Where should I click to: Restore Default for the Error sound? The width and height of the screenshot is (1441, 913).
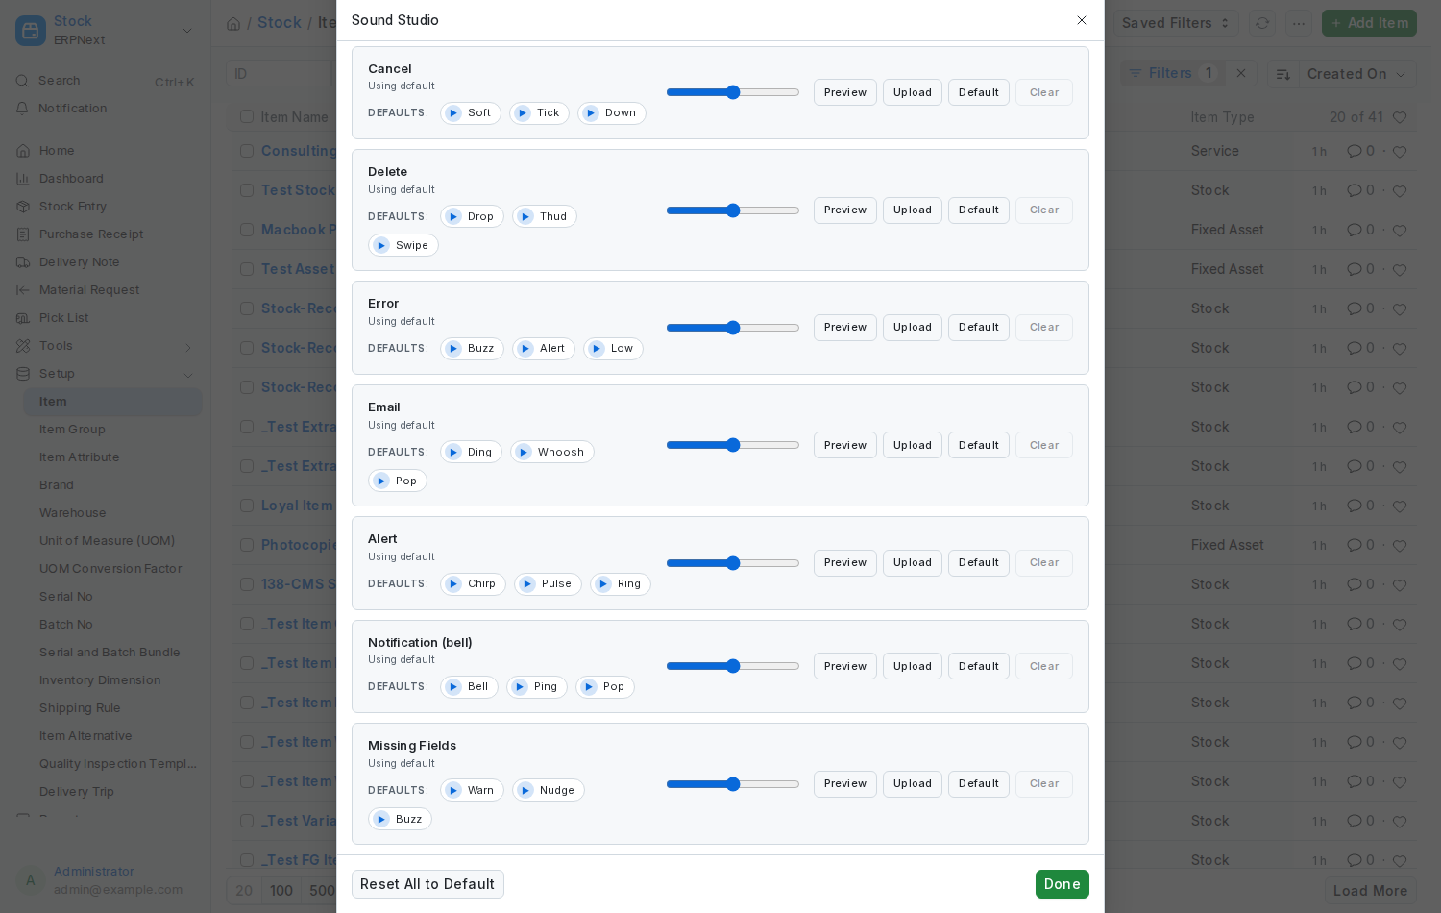coord(979,328)
